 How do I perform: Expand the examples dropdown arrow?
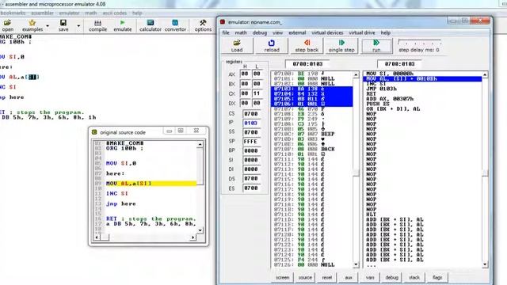[48, 26]
